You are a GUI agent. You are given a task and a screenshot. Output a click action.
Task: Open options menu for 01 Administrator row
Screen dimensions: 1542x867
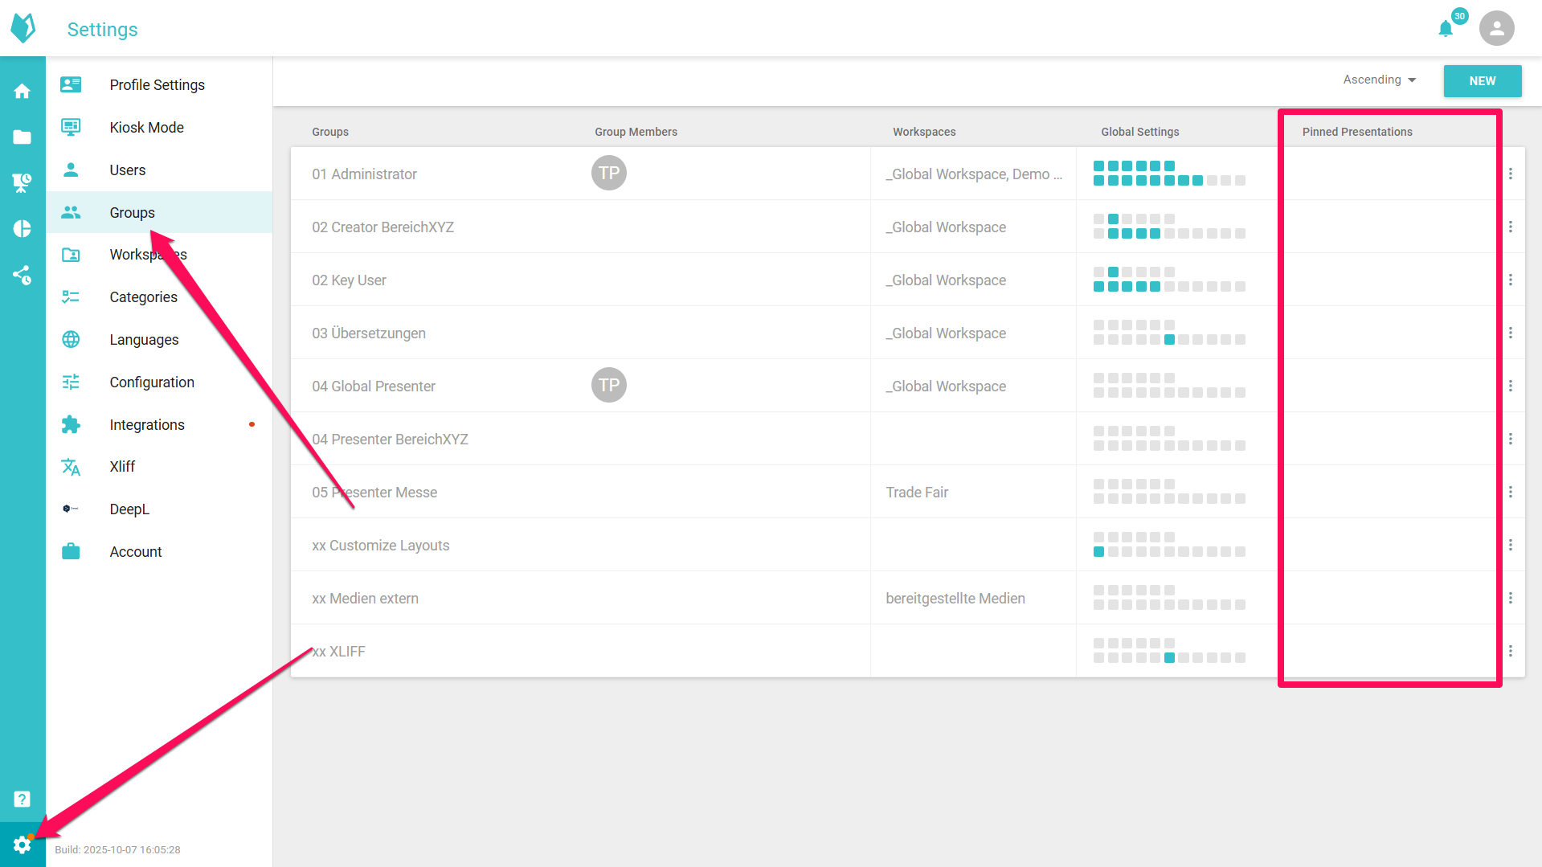(1511, 174)
